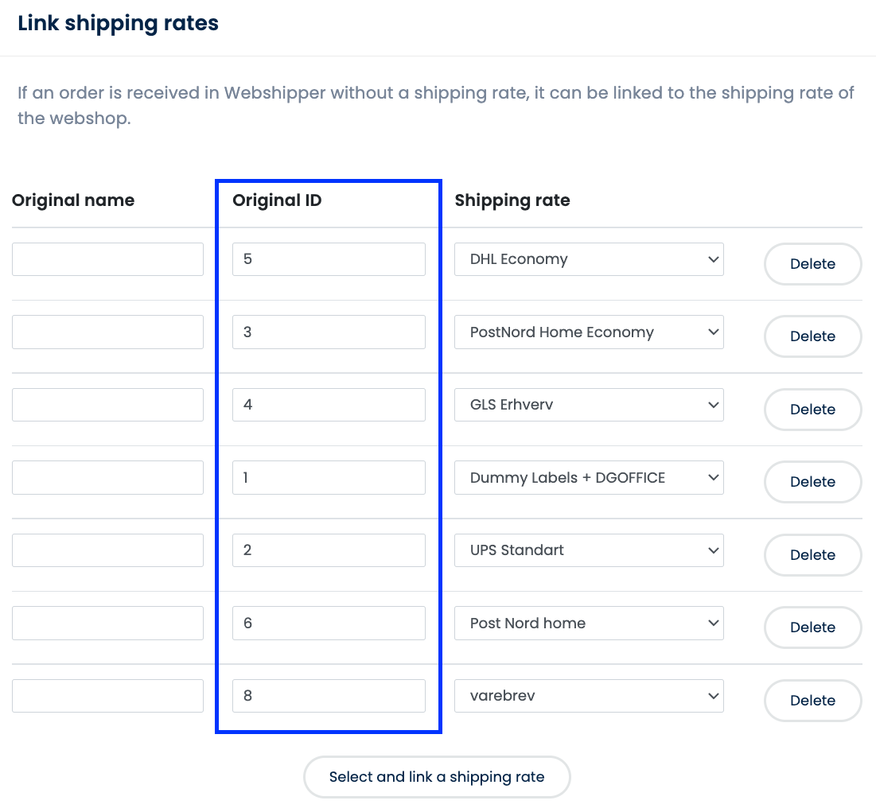This screenshot has height=812, width=876.
Task: Open the varebrev shipping rate dropdown
Action: [x=589, y=696]
